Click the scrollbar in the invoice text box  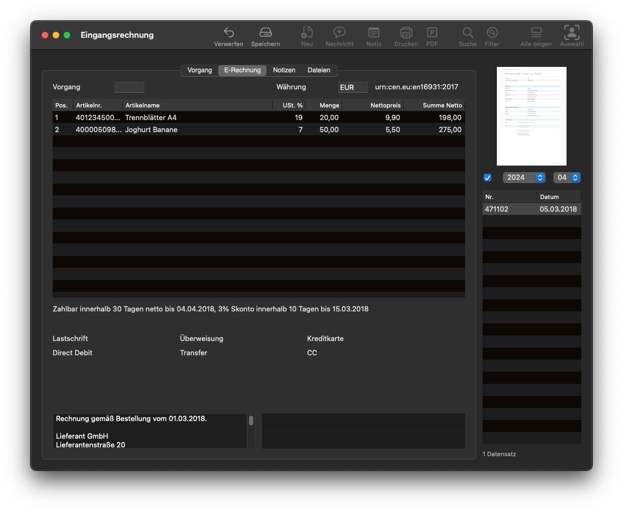(x=251, y=421)
